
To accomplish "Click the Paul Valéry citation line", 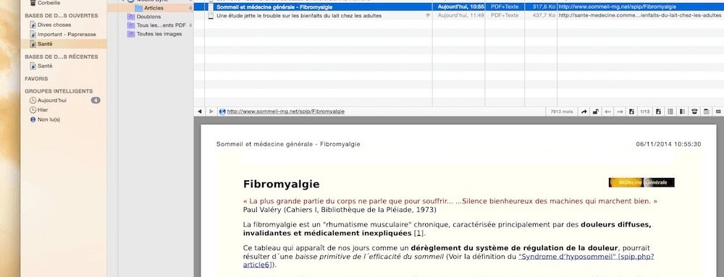I will coord(340,210).
